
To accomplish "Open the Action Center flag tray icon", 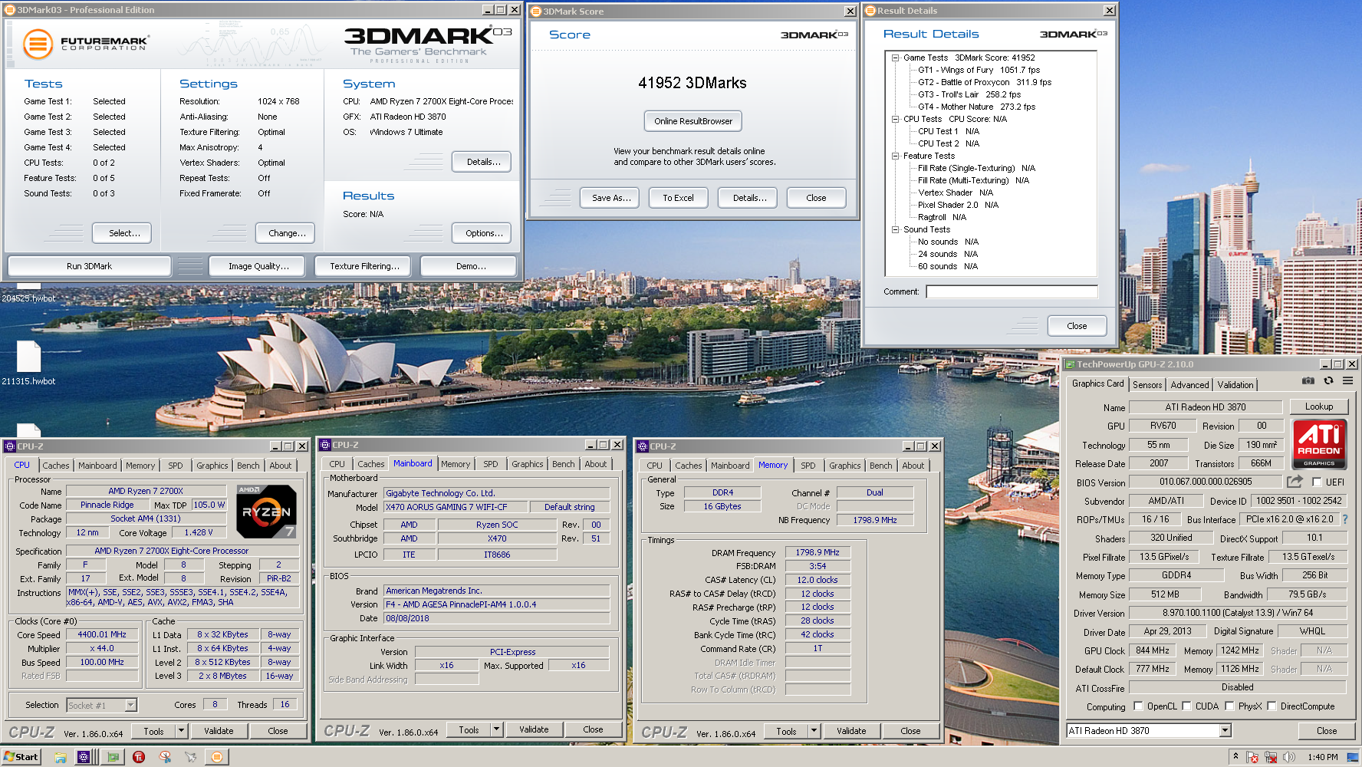I will point(1253,757).
